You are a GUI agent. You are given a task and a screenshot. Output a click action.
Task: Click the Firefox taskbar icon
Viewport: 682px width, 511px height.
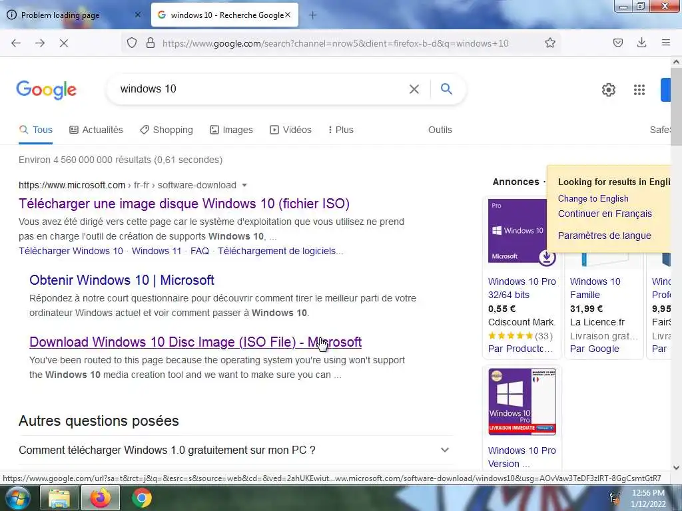[x=101, y=498]
